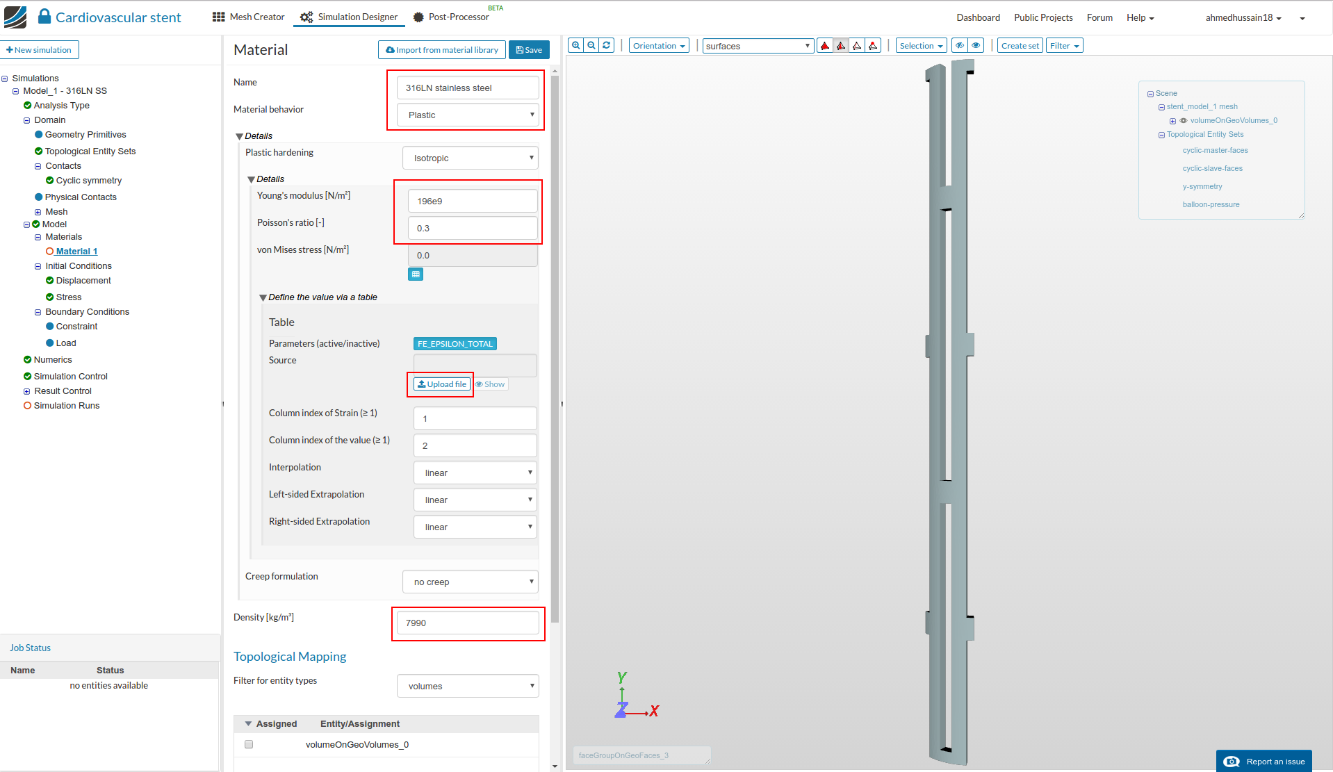
Task: Click the Create set button
Action: 1020,46
